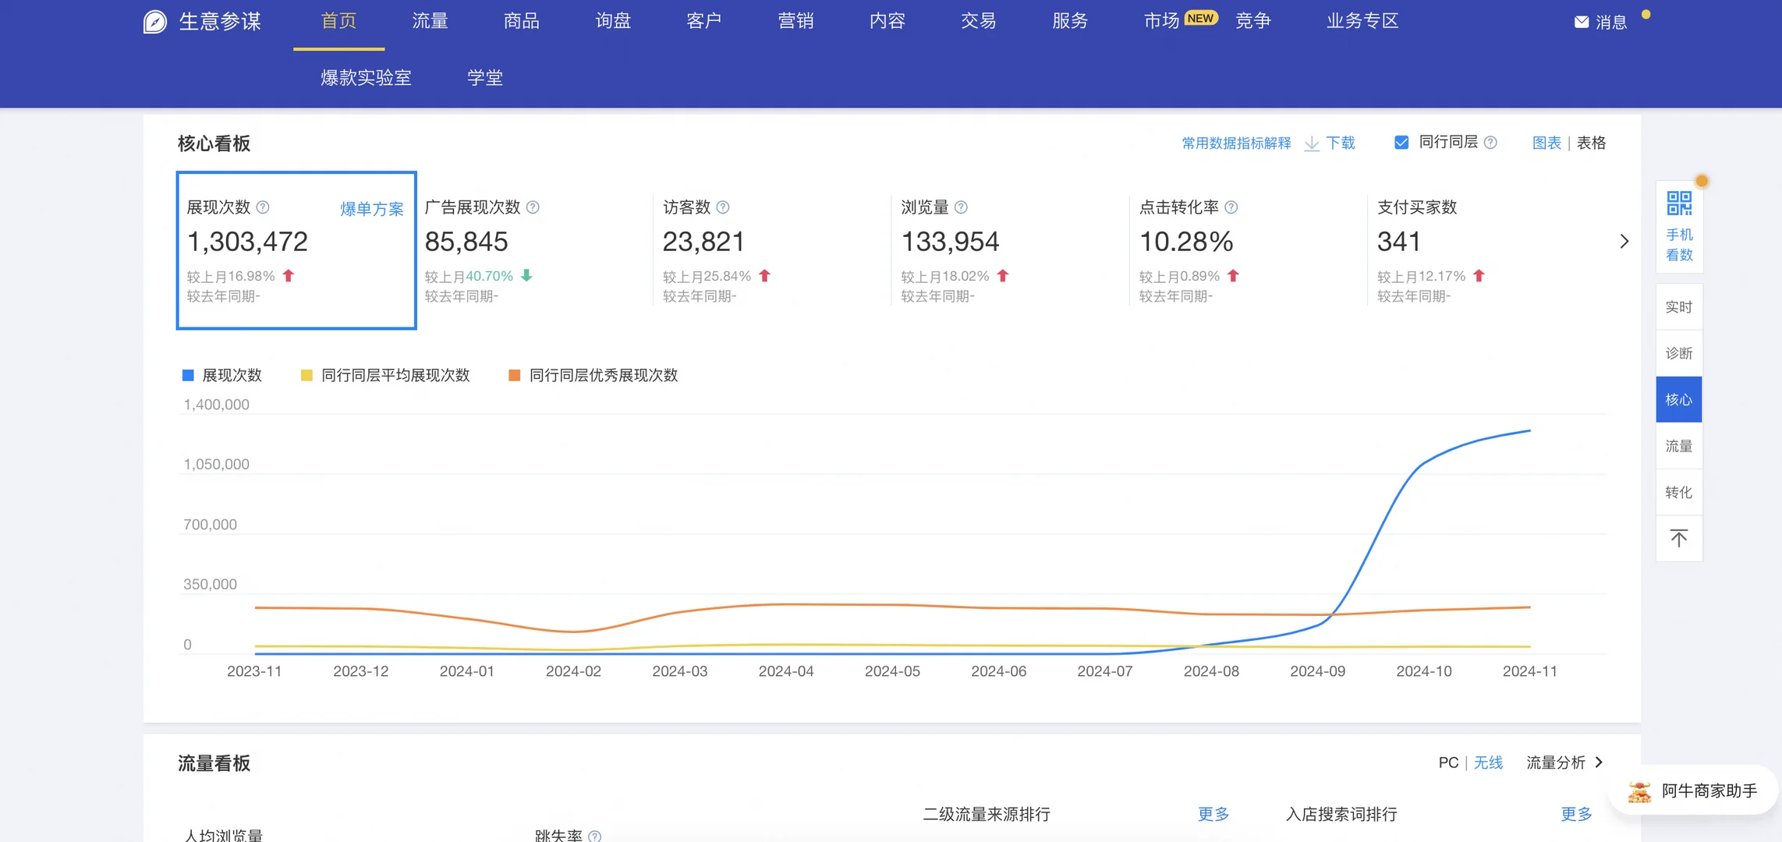Click help icon beside 浏览量
The width and height of the screenshot is (1782, 842).
[x=961, y=207]
